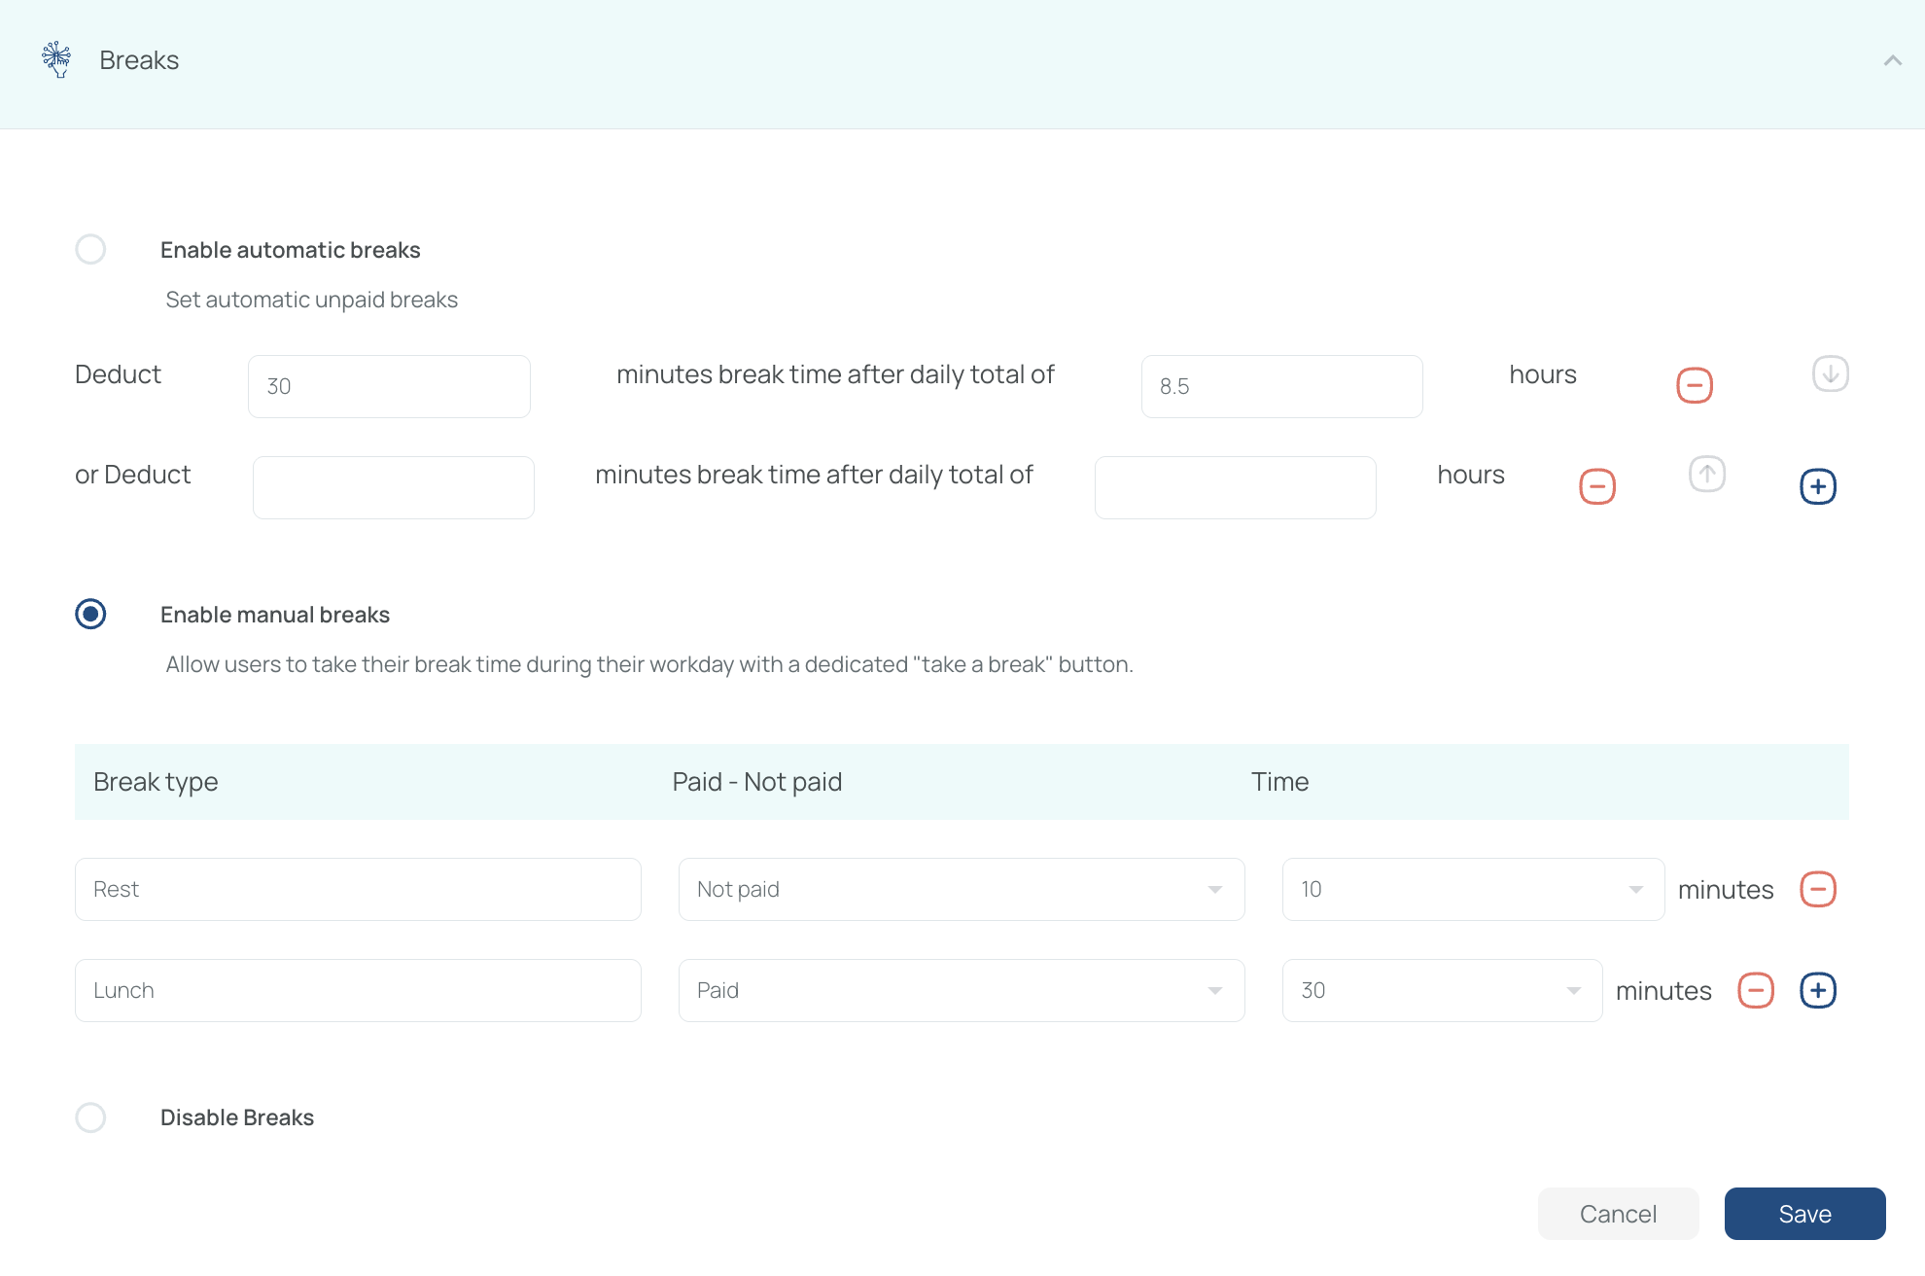Viewport: 1925px width, 1276px height.
Task: Move 'or Deduct' rule up
Action: (x=1706, y=475)
